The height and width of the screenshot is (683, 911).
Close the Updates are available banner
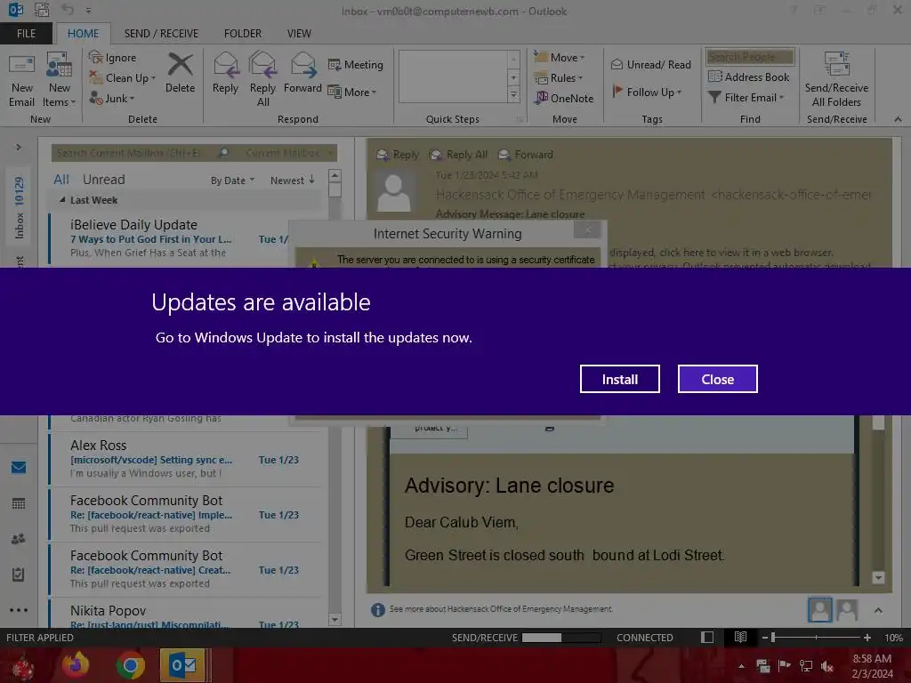[x=717, y=379]
